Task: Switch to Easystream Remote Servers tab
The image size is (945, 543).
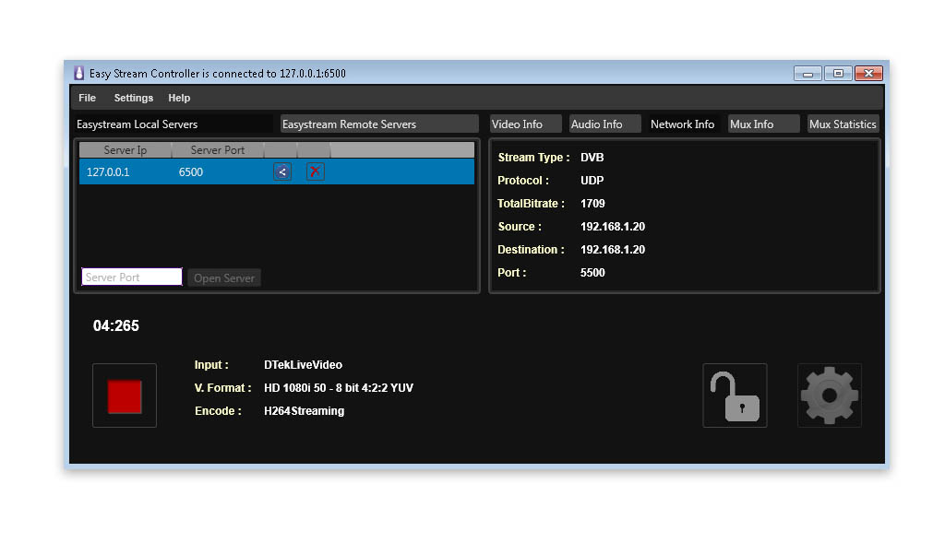Action: coord(379,124)
